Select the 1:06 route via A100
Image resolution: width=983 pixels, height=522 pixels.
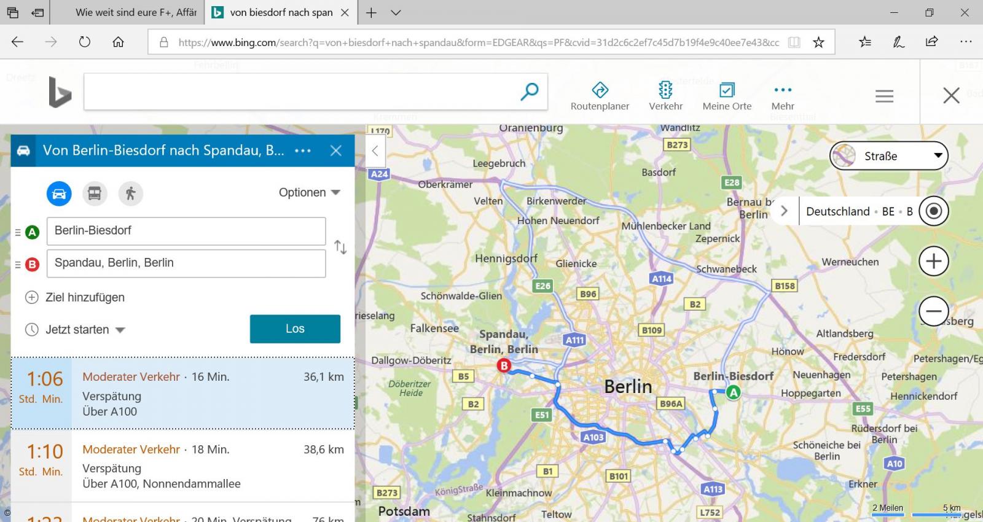point(182,393)
